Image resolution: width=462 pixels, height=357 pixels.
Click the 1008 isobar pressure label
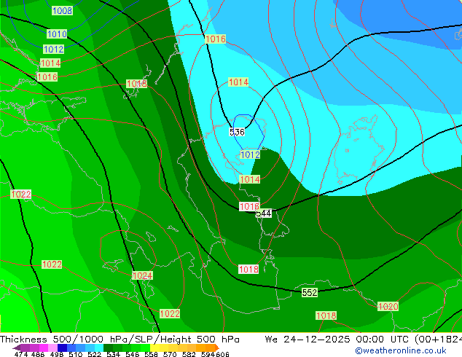point(62,11)
